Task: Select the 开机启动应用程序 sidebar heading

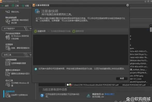Action: tap(13, 33)
